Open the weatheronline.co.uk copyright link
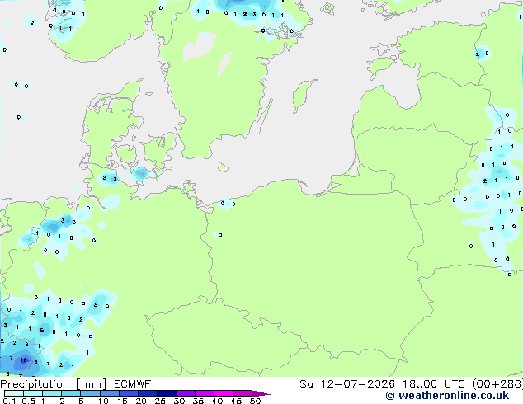 (447, 396)
